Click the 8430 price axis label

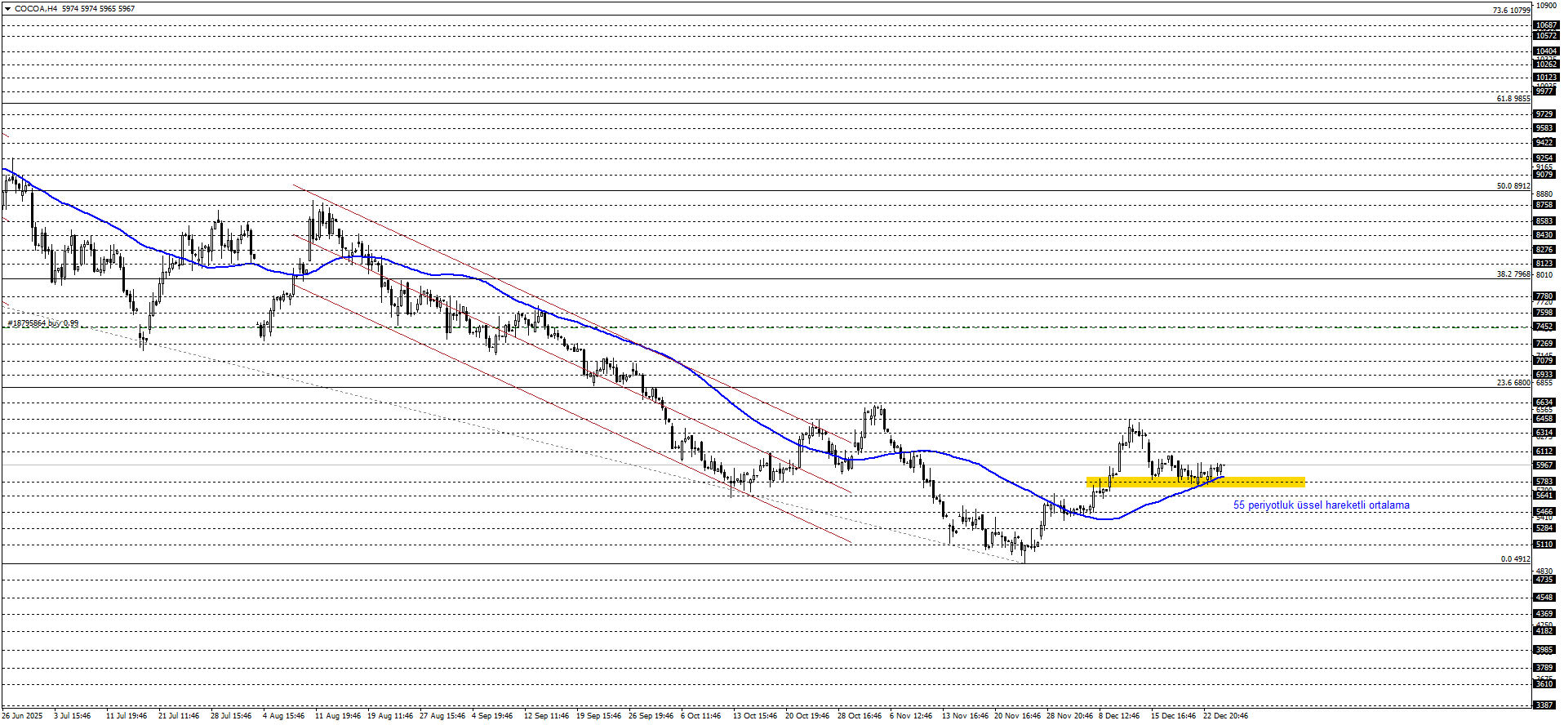(1545, 235)
